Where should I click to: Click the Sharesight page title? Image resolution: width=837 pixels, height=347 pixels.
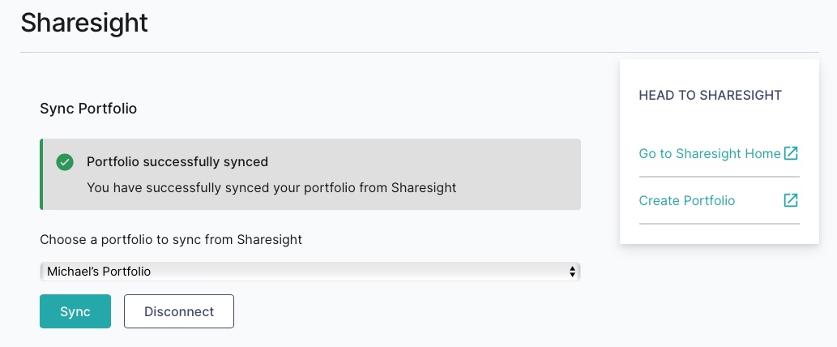[84, 23]
